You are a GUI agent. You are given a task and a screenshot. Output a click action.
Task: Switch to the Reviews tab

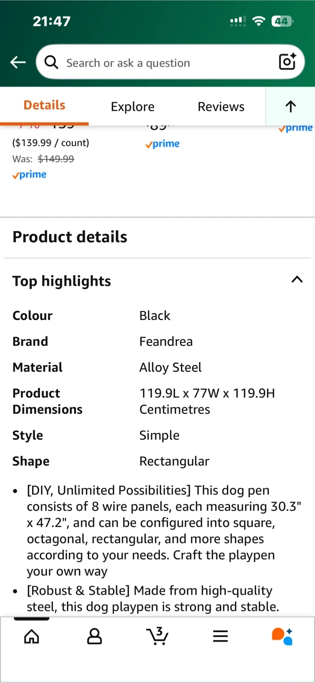click(x=221, y=107)
